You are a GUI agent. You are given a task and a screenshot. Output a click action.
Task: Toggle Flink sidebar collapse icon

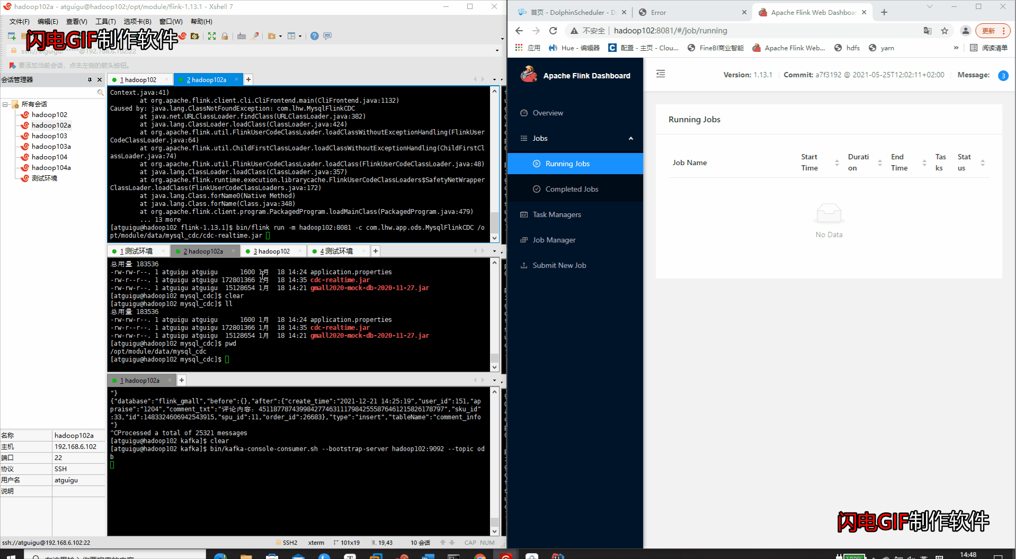661,74
